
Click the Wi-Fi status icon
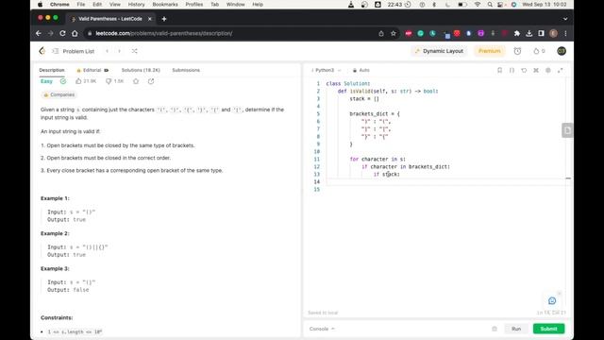[x=478, y=5]
